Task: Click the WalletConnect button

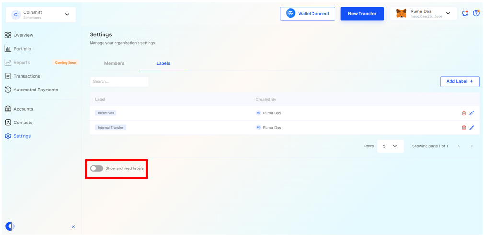Action: point(308,13)
